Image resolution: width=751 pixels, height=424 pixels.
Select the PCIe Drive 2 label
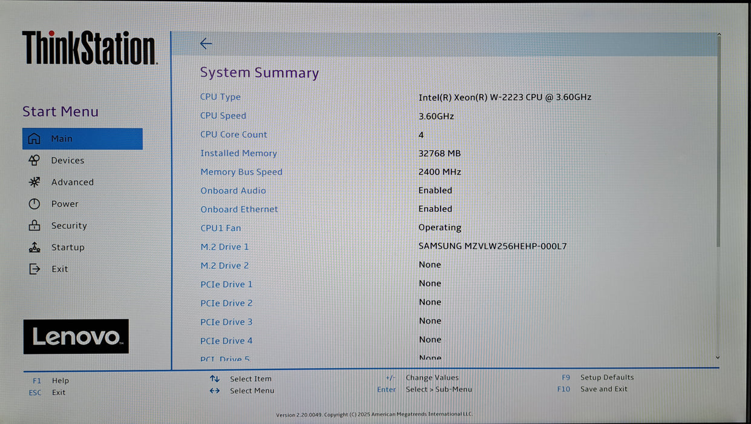point(226,303)
